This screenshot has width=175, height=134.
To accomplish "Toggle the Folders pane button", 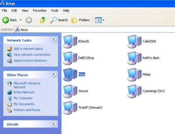I will click(x=81, y=20).
